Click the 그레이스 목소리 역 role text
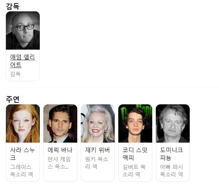This screenshot has width=219, height=186. pos(21,171)
